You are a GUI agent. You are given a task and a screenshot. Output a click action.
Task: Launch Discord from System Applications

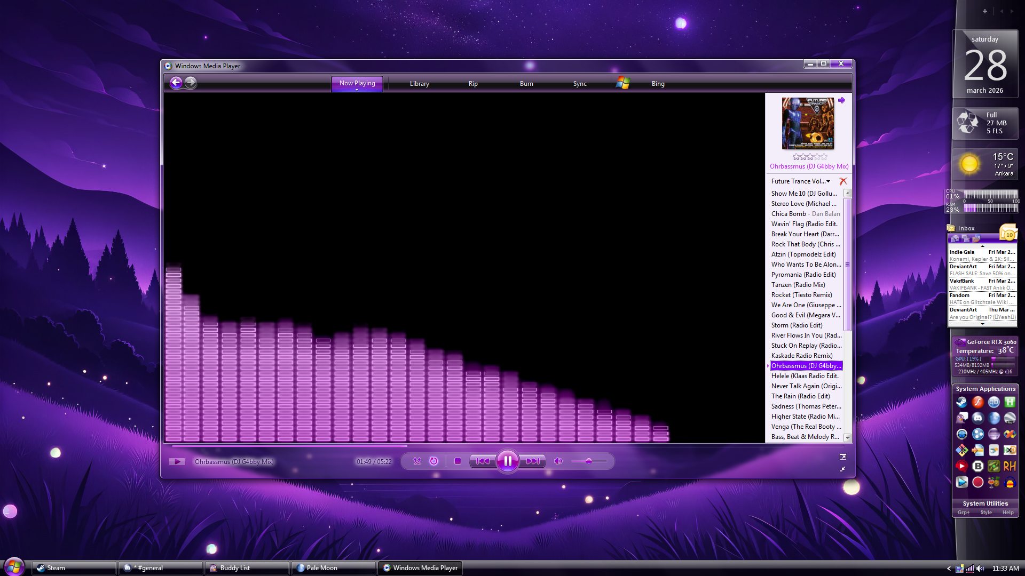(x=977, y=418)
